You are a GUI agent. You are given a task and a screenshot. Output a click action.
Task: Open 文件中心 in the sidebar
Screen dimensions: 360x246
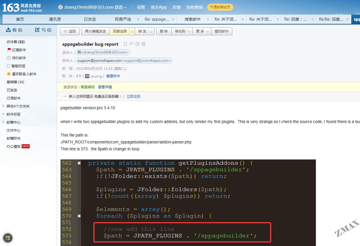pos(14,130)
